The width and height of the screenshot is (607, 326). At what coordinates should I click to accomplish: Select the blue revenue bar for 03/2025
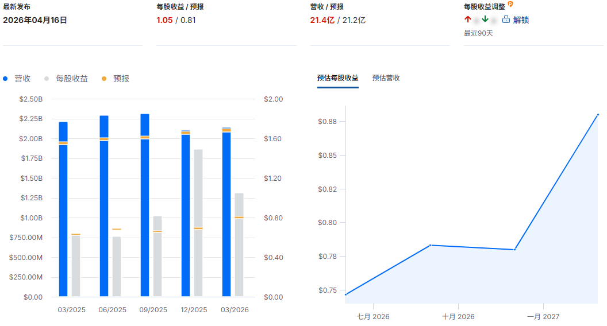[63, 209]
